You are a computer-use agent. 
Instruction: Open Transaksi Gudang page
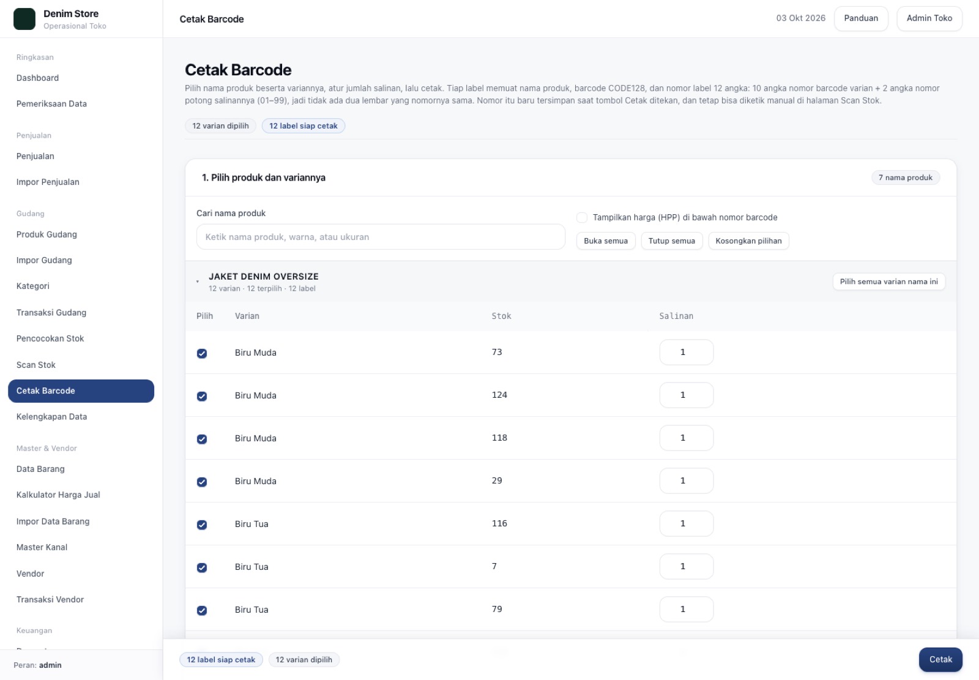81,312
